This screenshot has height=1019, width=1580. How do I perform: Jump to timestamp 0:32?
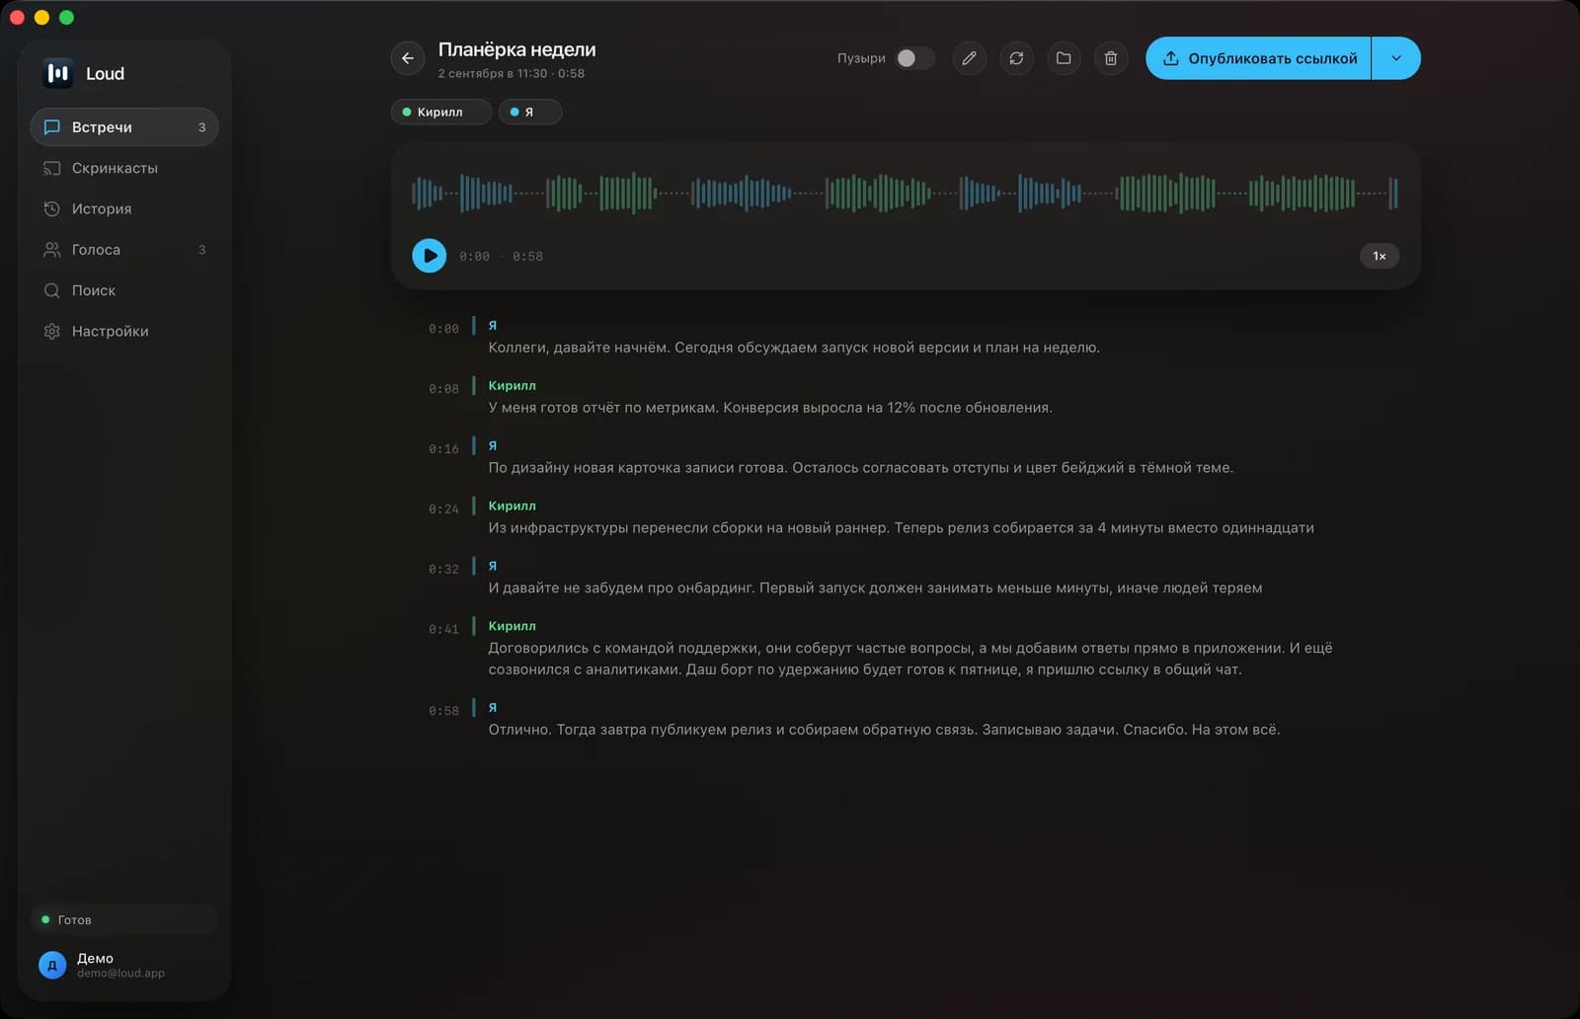443,570
